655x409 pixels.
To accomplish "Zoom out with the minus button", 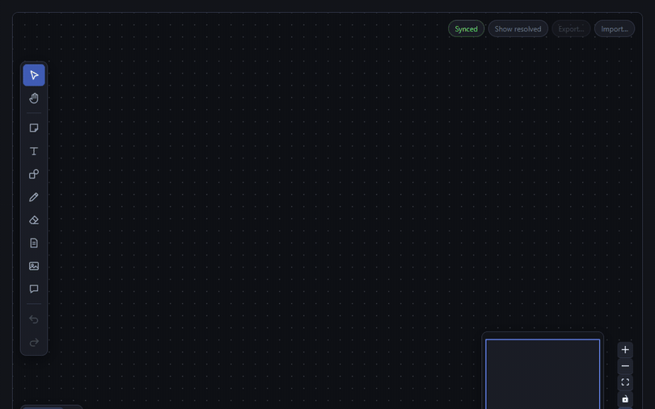I will click(x=625, y=366).
